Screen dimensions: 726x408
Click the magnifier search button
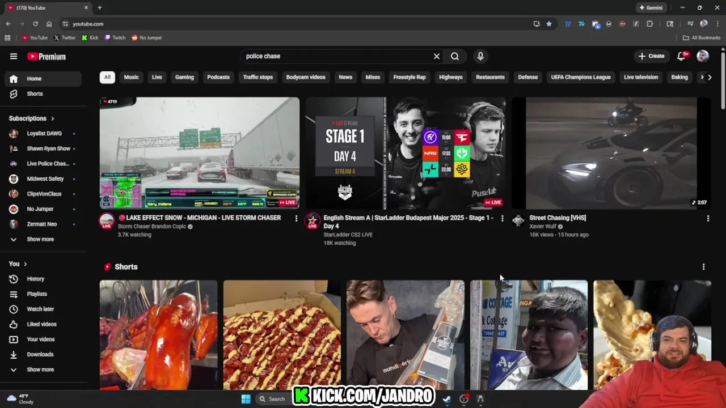(x=455, y=56)
